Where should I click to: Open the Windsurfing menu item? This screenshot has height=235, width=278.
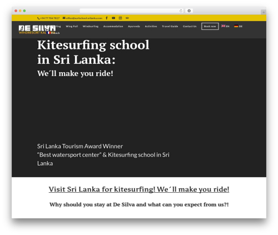(x=91, y=26)
